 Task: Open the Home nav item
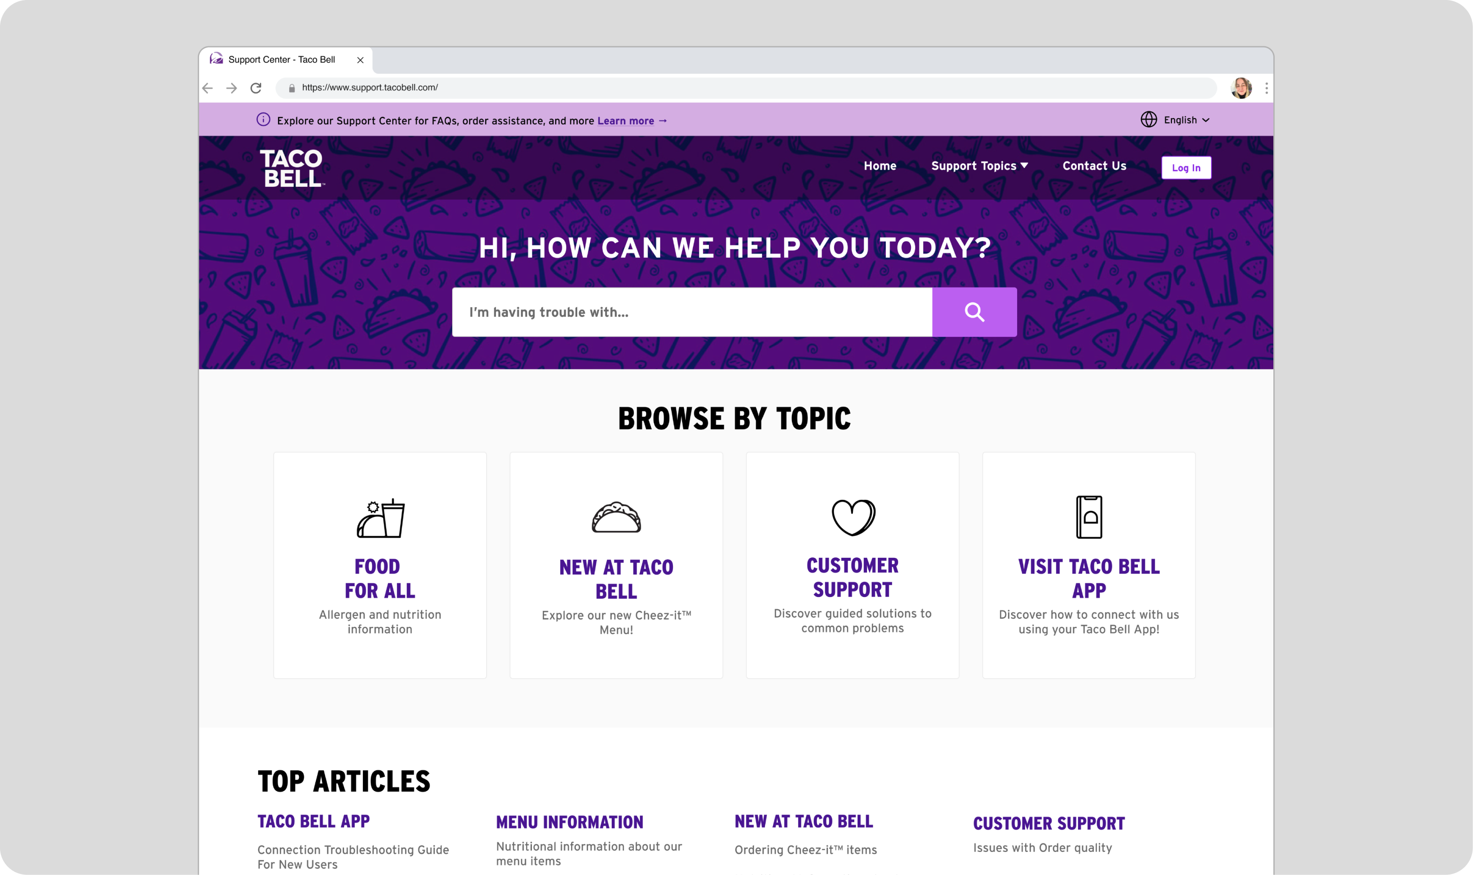(x=879, y=166)
